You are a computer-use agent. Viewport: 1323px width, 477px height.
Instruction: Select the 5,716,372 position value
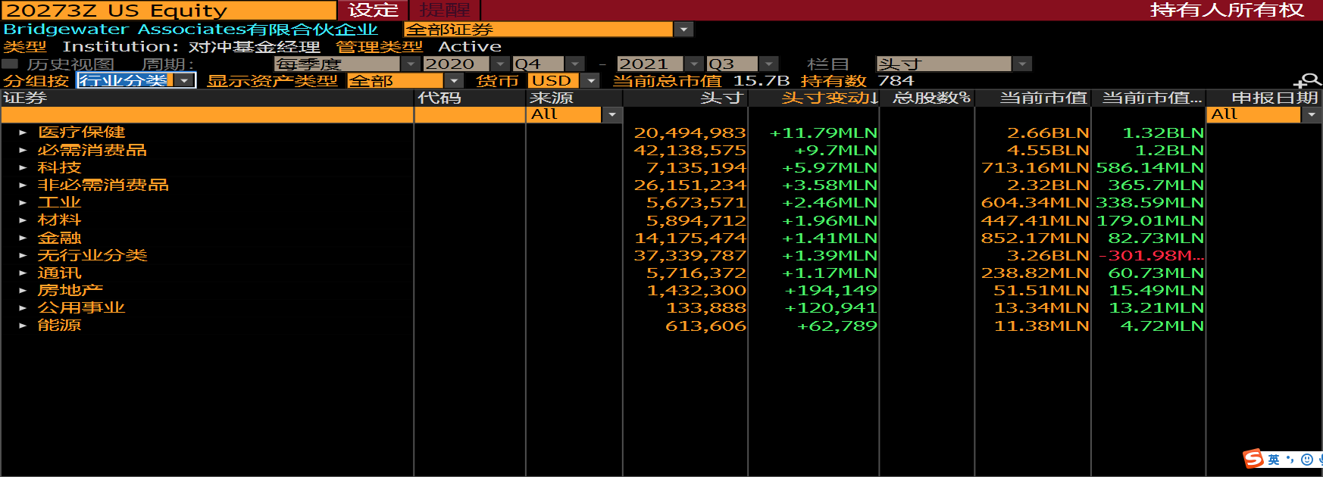coord(696,273)
